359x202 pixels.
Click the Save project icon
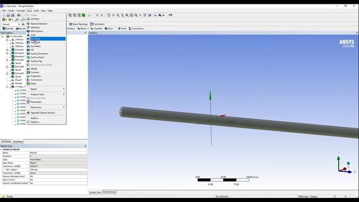(x=8, y=15)
